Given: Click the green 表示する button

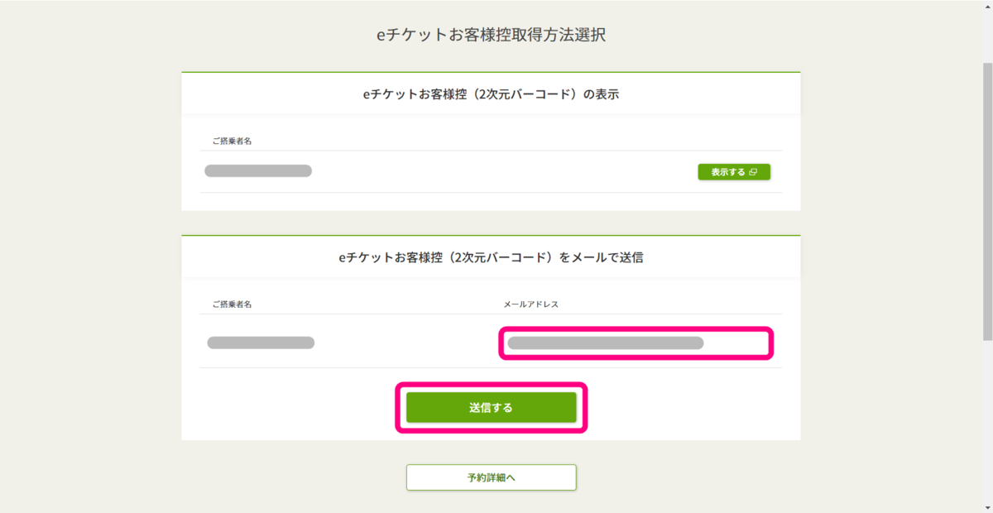Looking at the screenshot, I should pyautogui.click(x=734, y=172).
